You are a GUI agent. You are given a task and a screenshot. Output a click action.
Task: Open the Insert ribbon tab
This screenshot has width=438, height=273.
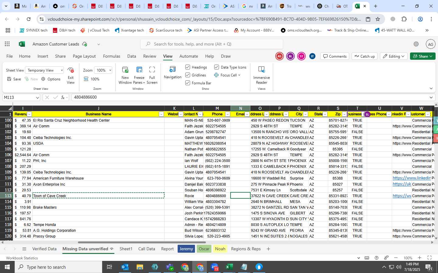click(43, 56)
